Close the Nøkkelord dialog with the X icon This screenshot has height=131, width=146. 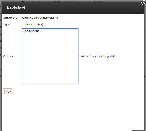tap(144, 3)
